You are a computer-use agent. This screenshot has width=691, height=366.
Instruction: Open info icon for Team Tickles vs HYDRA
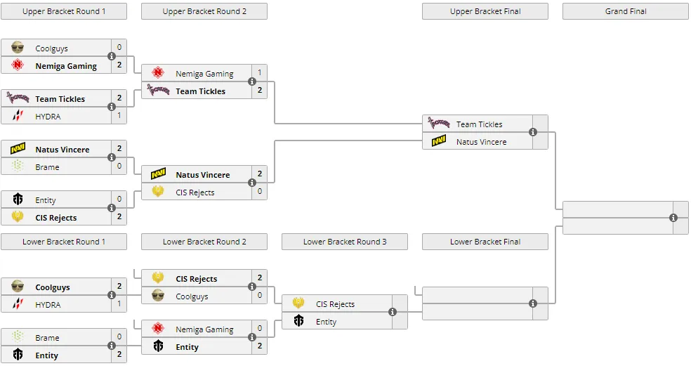pos(112,107)
